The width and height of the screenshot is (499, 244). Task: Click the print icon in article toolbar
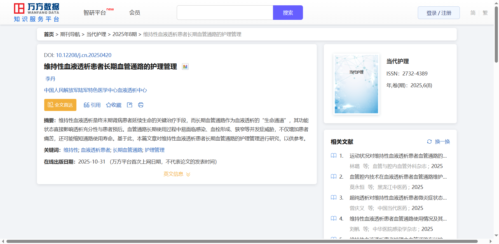point(141,105)
